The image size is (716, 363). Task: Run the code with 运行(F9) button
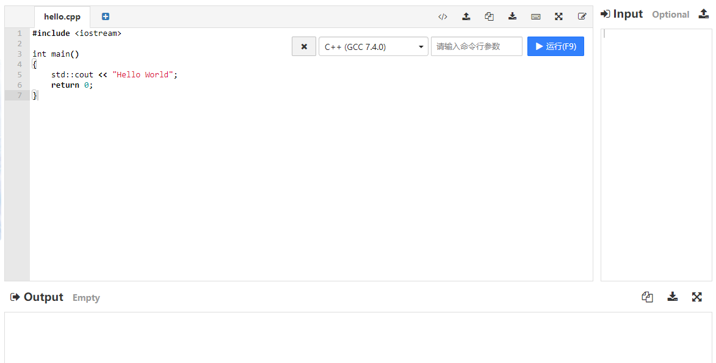click(555, 47)
